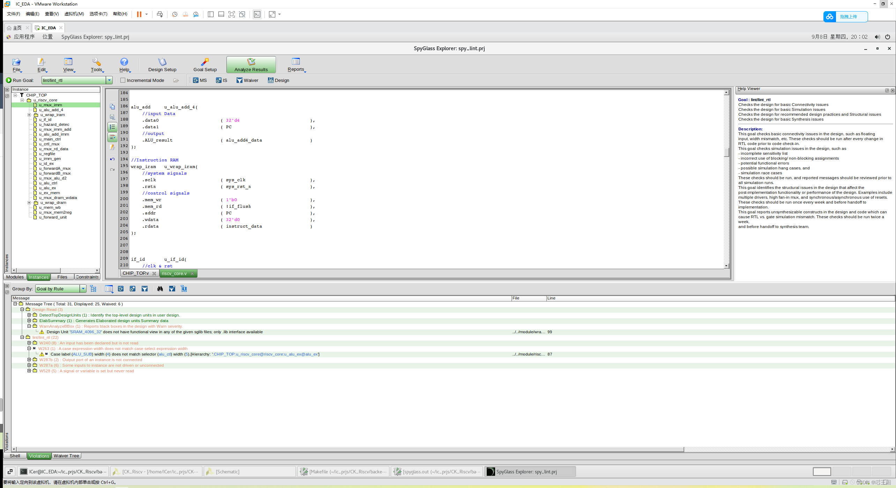
Task: Click the binoculars search icon in violations toolbar
Action: [160, 289]
